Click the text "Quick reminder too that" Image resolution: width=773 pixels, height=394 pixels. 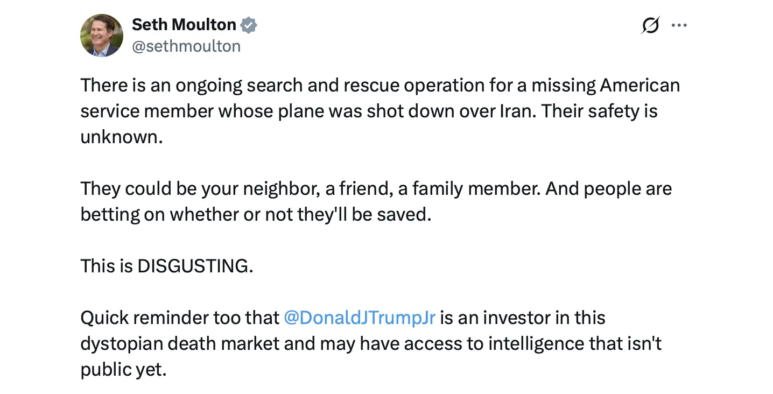[x=180, y=318]
